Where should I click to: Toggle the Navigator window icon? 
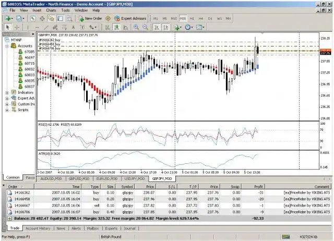click(51, 19)
